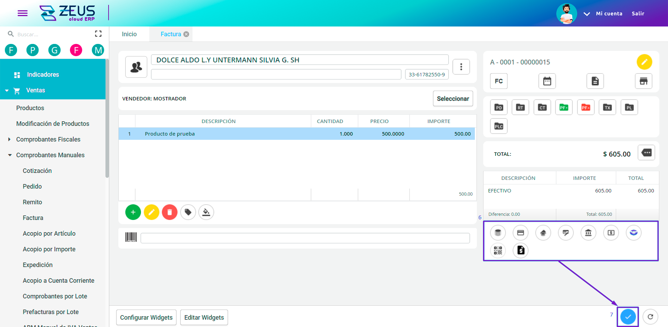Toggle the green PF document option
668x327 pixels.
point(564,107)
